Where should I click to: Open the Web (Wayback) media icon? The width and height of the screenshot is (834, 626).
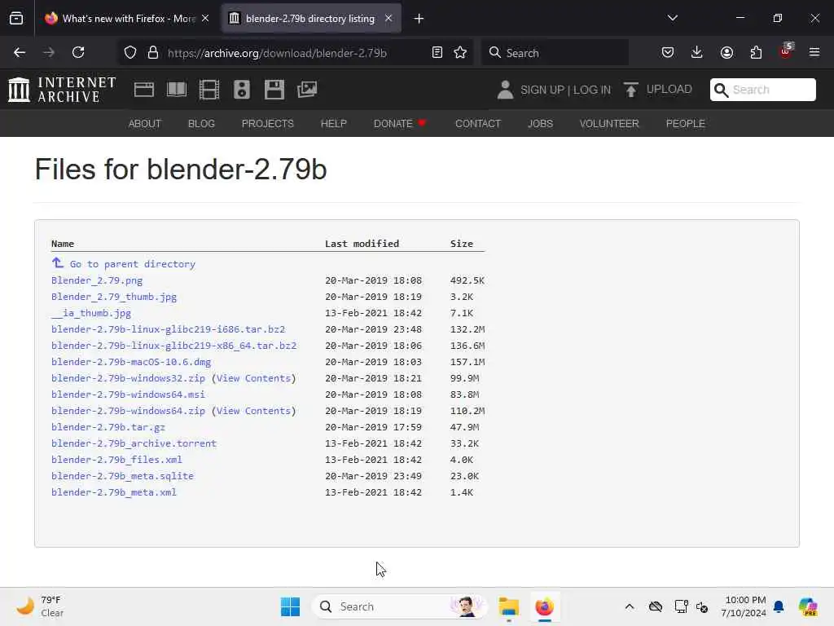point(144,90)
